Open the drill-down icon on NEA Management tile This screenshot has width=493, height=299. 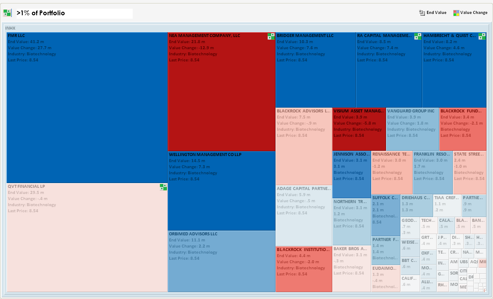point(271,37)
